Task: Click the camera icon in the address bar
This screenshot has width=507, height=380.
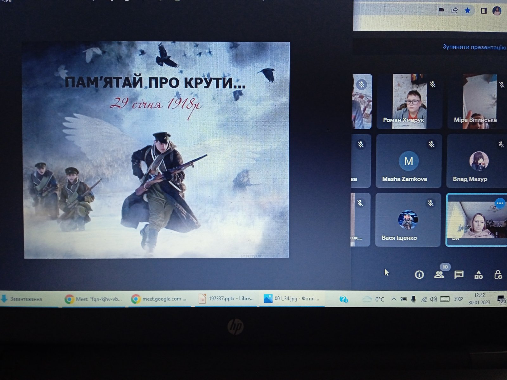Action: [441, 10]
